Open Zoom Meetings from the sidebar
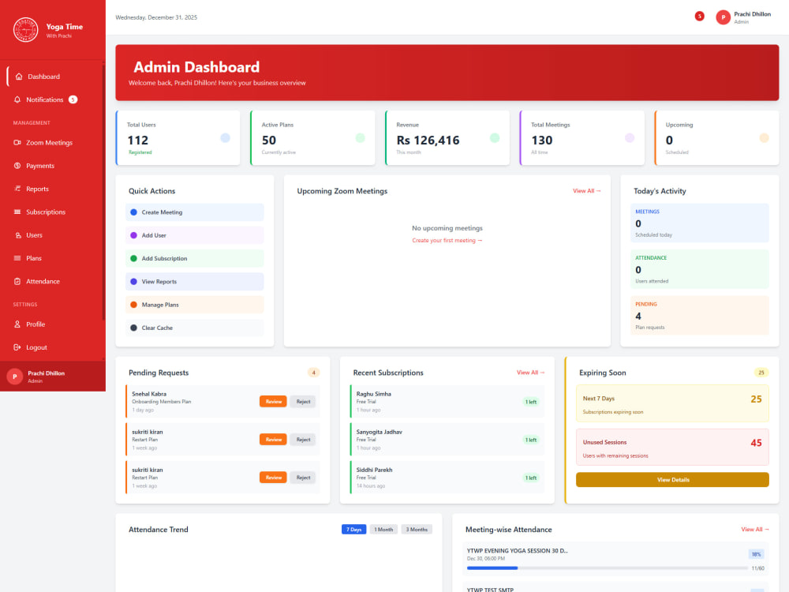Viewport: 789px width, 592px height. pyautogui.click(x=49, y=142)
